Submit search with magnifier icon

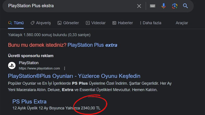185,6
